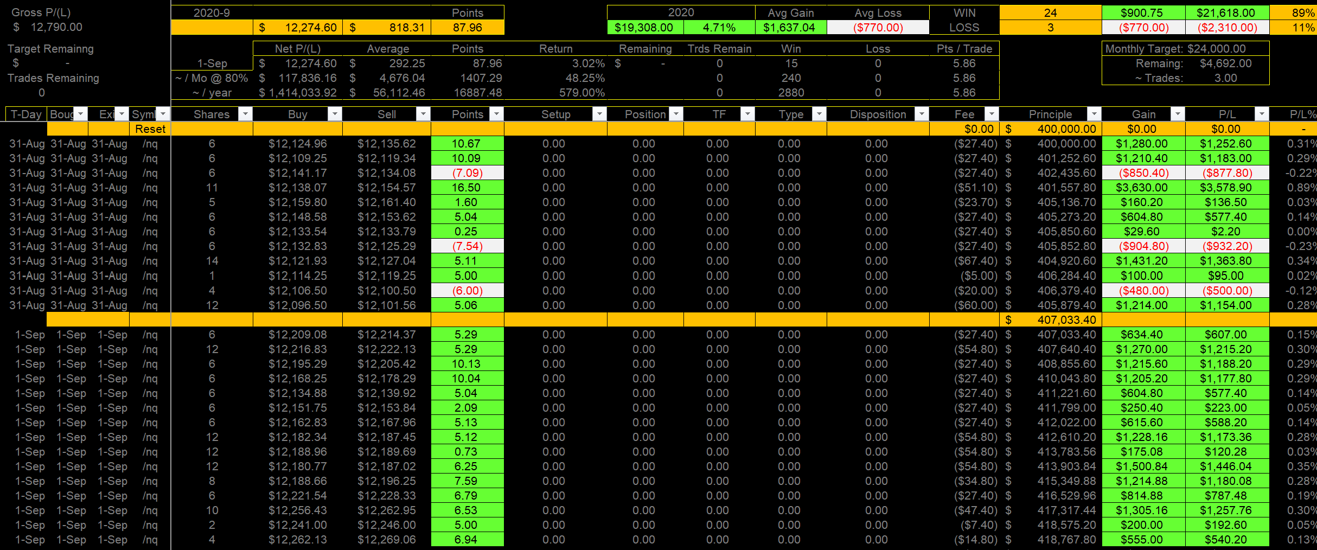
Task: Click the Monthly Target: $24,000.00 cell
Action: [x=1186, y=49]
